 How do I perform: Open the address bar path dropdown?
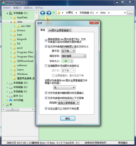[x=125, y=13]
